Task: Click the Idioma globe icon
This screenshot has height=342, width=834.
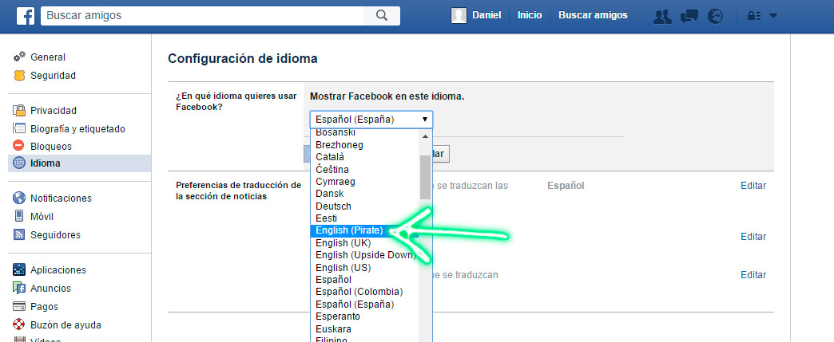Action: [19, 163]
